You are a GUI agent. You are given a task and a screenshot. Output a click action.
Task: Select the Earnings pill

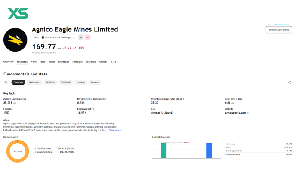pyautogui.click(x=80, y=83)
